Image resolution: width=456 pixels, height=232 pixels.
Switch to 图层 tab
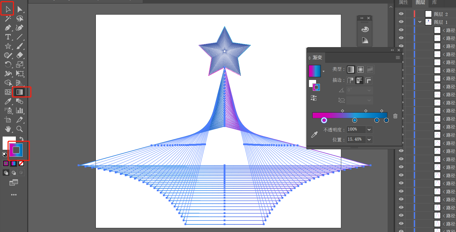pyautogui.click(x=420, y=3)
